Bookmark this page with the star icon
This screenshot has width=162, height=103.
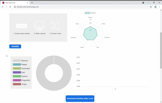[151, 7]
